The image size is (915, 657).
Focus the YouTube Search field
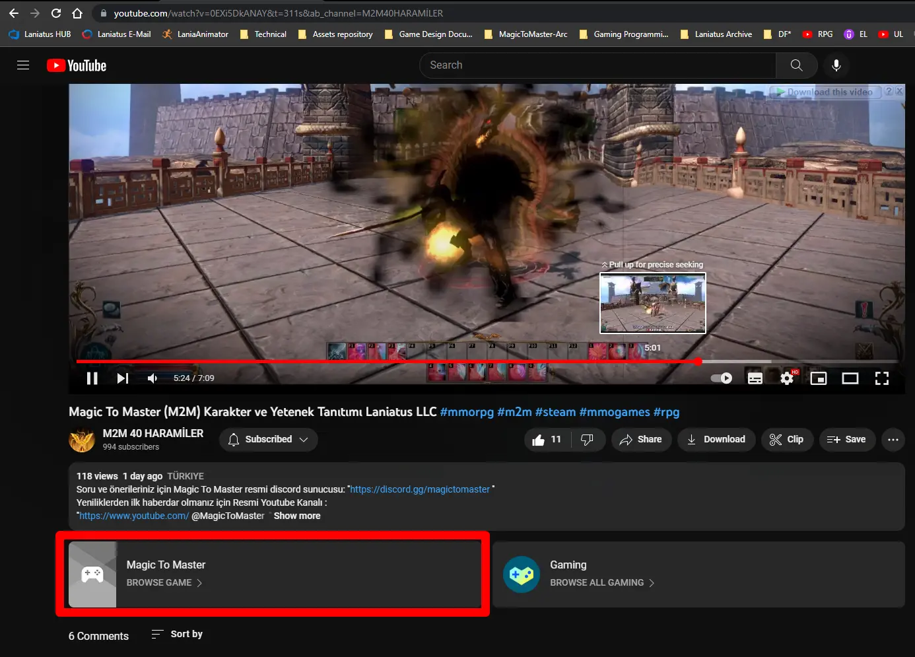(x=597, y=65)
